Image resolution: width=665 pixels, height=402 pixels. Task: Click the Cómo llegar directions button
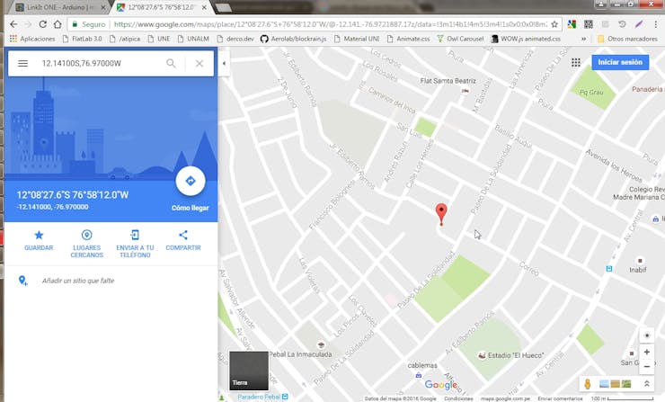pyautogui.click(x=191, y=182)
